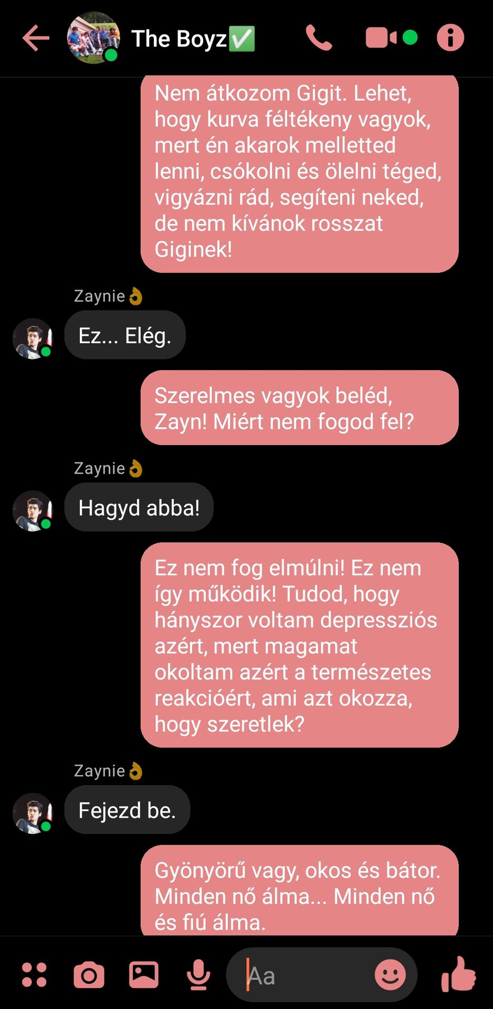
Task: Select the 'Fejezd be.' message bubble
Action: 127,810
